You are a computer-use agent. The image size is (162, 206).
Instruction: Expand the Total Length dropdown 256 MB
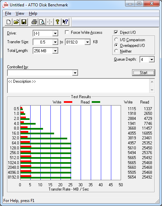(55, 51)
